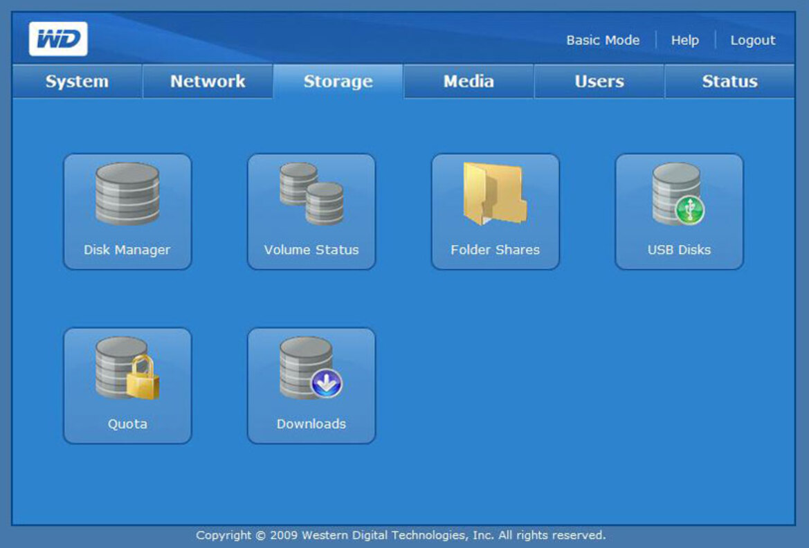This screenshot has height=548, width=809.
Task: Logout of the NAS dashboard
Action: click(752, 40)
